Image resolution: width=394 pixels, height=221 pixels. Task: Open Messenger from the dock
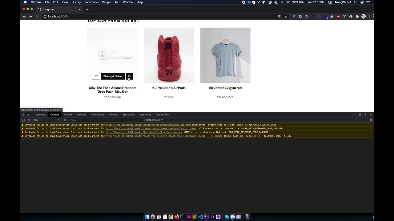218,217
